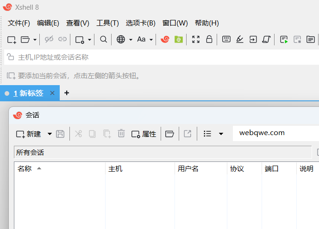This screenshot has height=229, width=319.
Task: Click the 新建 button in dialog
Action: pos(29,134)
